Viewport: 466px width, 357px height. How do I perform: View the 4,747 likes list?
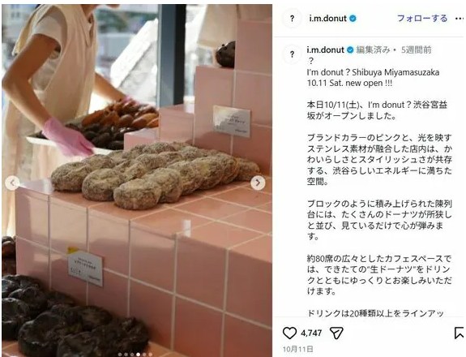(x=311, y=333)
